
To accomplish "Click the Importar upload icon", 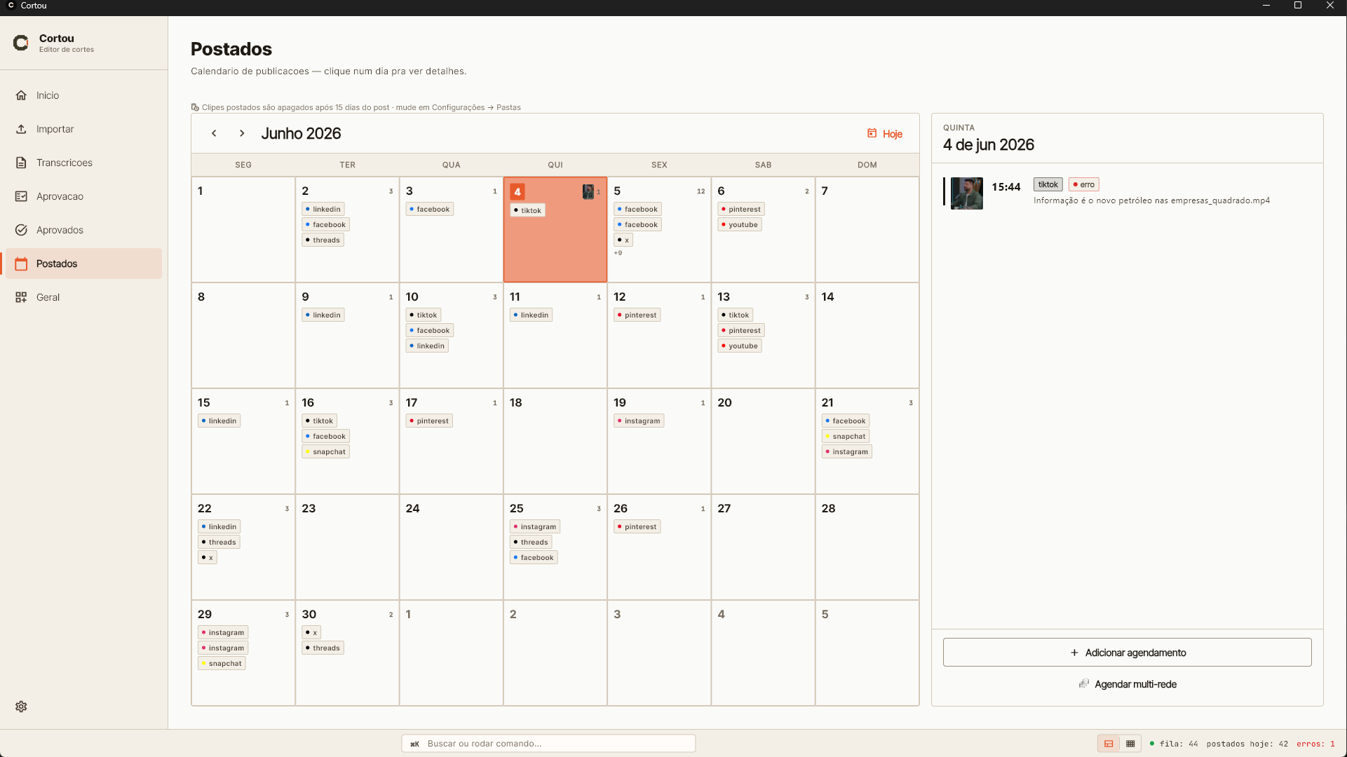I will pyautogui.click(x=21, y=129).
